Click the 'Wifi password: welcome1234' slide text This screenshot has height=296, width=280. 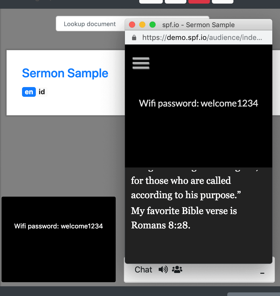(x=199, y=103)
